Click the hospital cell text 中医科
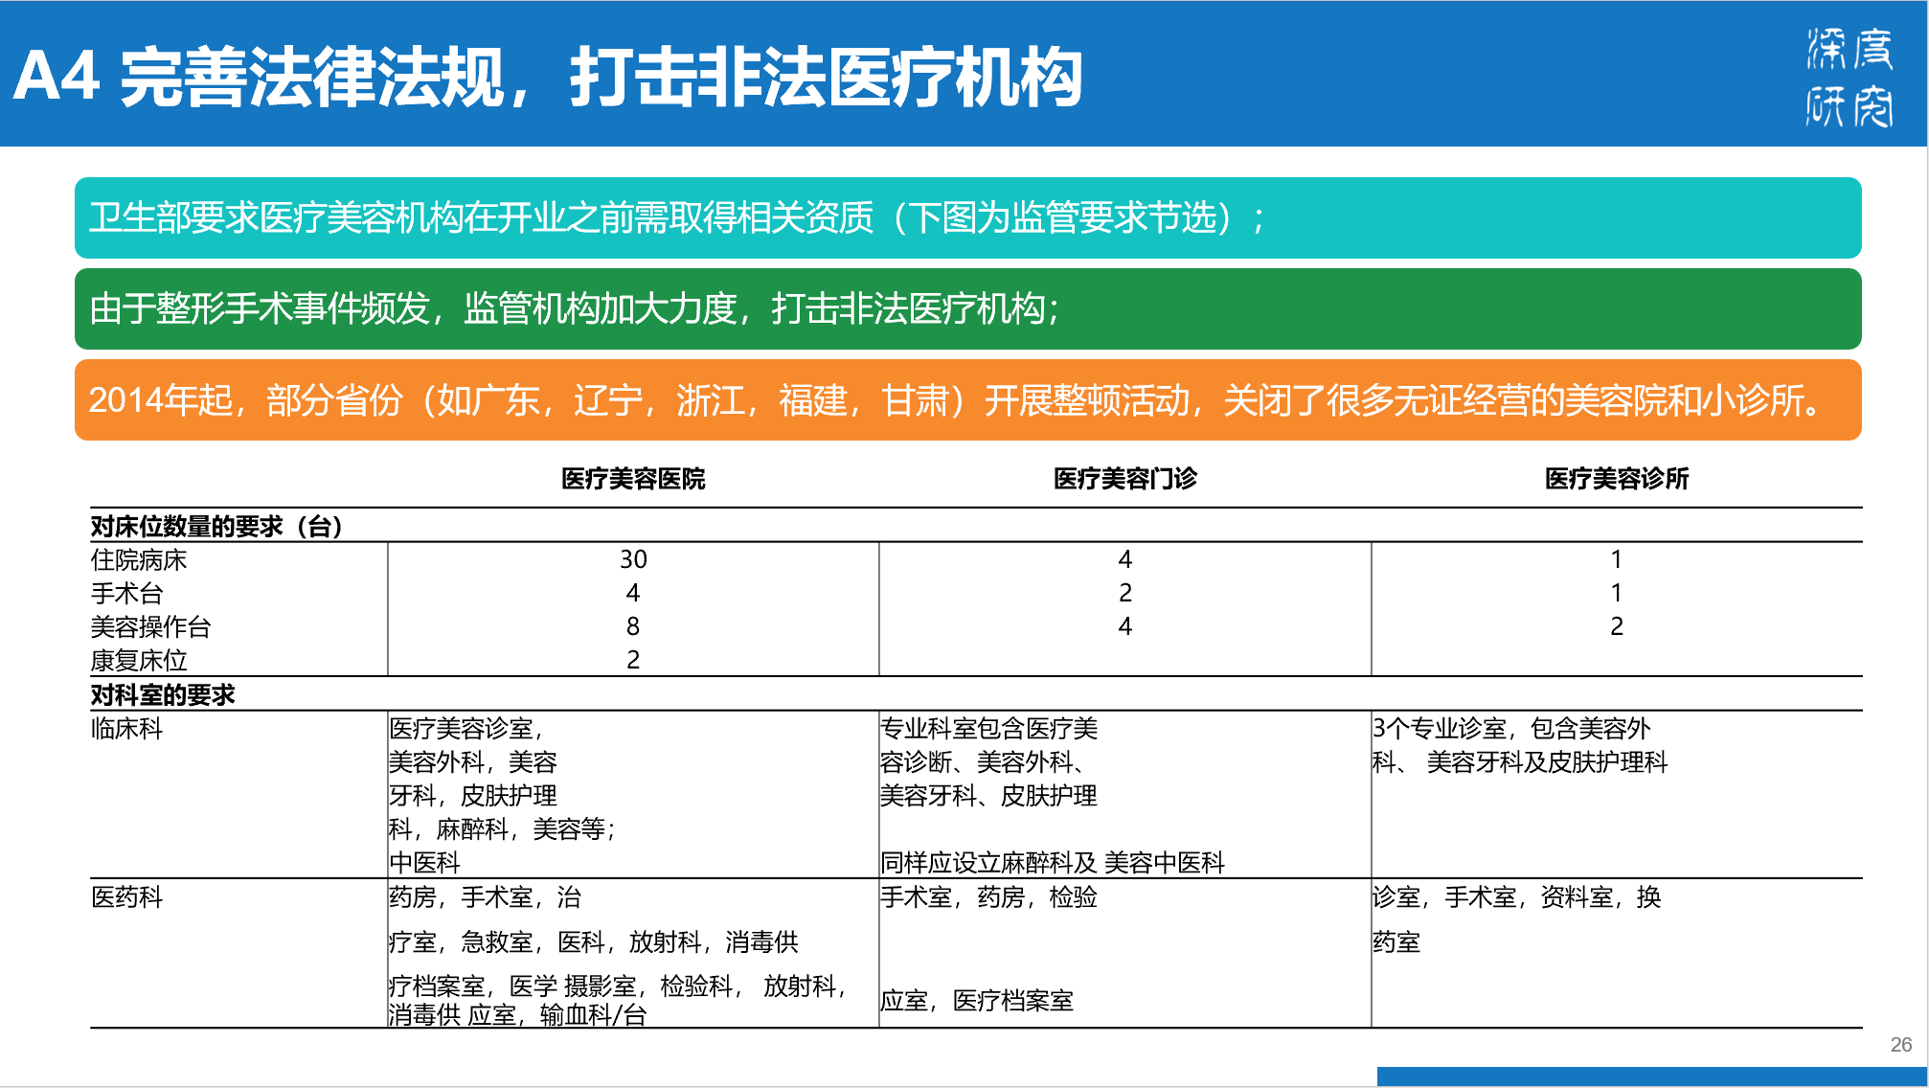Image resolution: width=1929 pixels, height=1088 pixels. click(424, 862)
